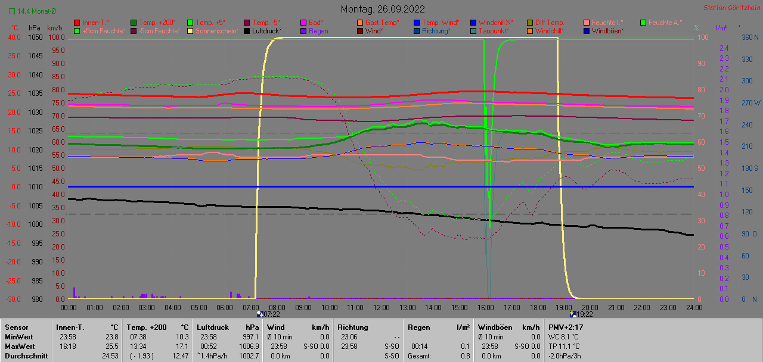Click the maximum temperature value 17.1
This screenshot has height=362, width=763.
(x=181, y=346)
